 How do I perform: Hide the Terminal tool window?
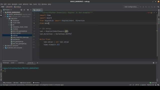click(x=156, y=63)
